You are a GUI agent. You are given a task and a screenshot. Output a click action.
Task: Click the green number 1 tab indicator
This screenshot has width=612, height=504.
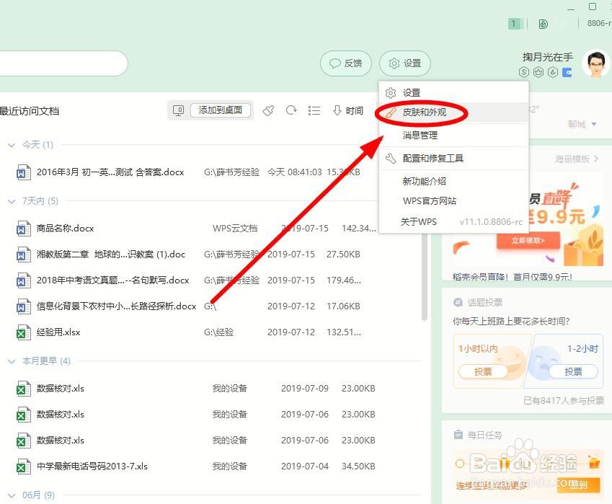[514, 23]
